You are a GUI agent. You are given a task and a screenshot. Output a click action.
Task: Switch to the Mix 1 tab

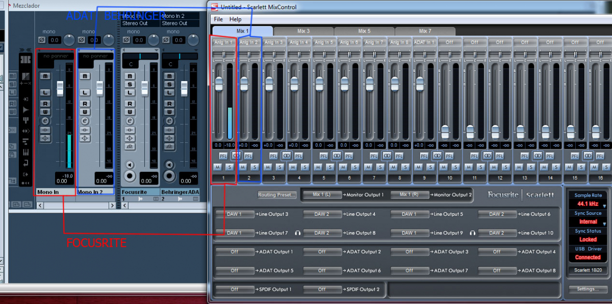pyautogui.click(x=243, y=31)
